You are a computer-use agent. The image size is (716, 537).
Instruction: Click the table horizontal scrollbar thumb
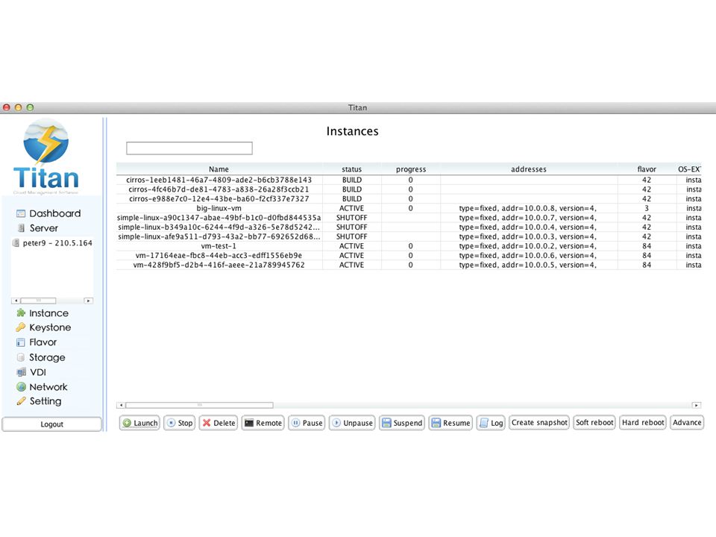(200, 405)
